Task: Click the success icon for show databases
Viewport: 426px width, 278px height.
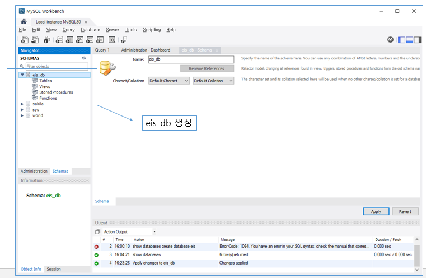Action: tap(96, 255)
